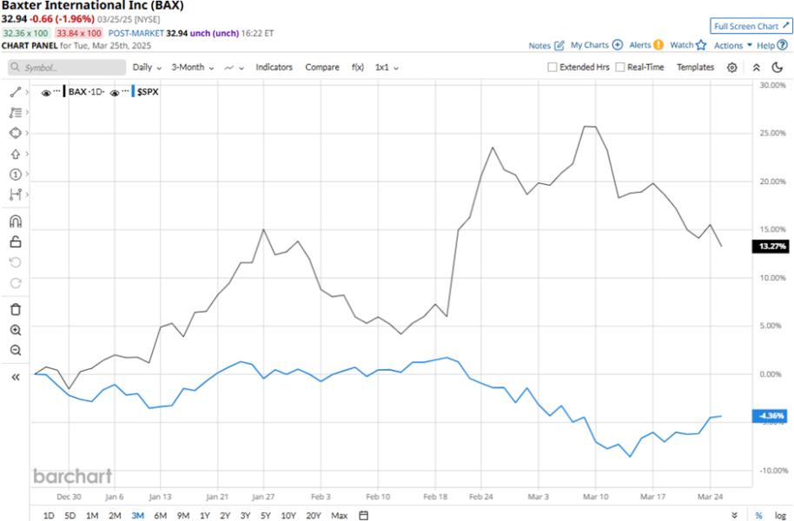Open the 1x1 layout dropdown
This screenshot has width=794, height=521.
(x=387, y=68)
